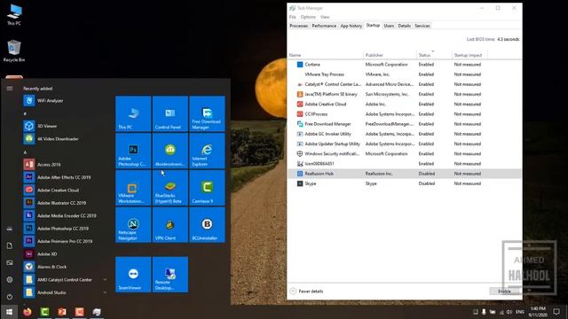Expand the Android Studio folder
The image size is (568, 319).
click(65, 292)
